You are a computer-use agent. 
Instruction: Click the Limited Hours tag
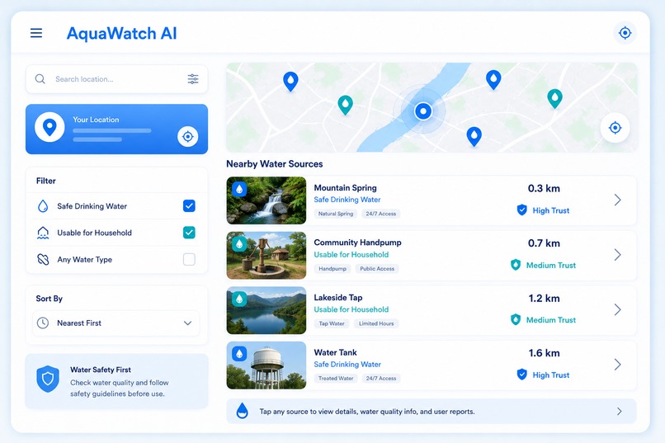[376, 323]
